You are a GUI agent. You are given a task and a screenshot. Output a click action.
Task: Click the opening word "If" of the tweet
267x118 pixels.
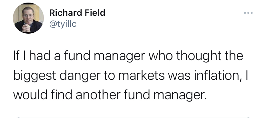[15, 56]
